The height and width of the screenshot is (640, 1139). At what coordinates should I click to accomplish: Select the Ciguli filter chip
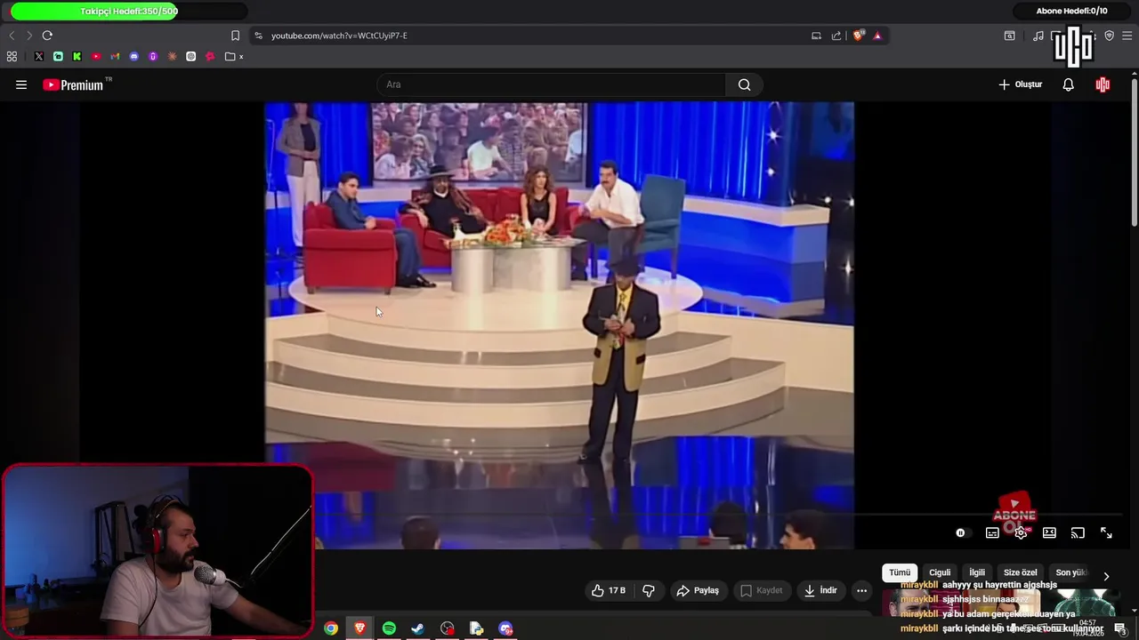coord(940,572)
